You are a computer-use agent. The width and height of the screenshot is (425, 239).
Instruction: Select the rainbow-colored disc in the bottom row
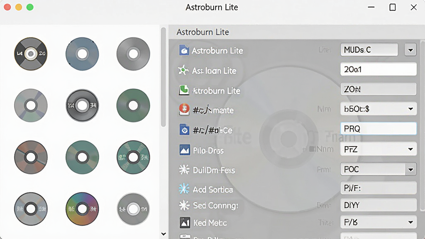(82, 209)
